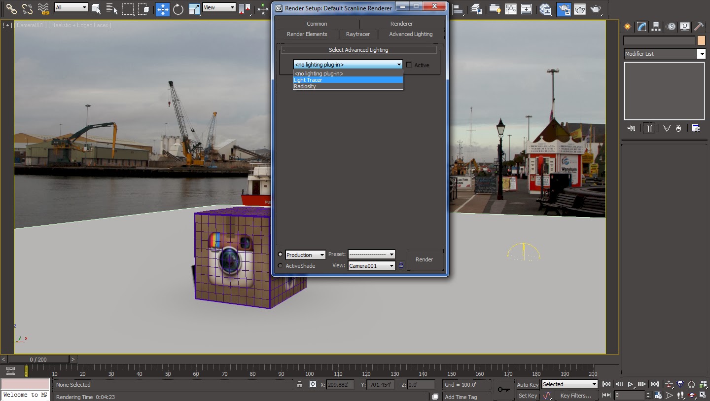Expand the Modifier List dropdown
The height and width of the screenshot is (401, 710).
[701, 54]
